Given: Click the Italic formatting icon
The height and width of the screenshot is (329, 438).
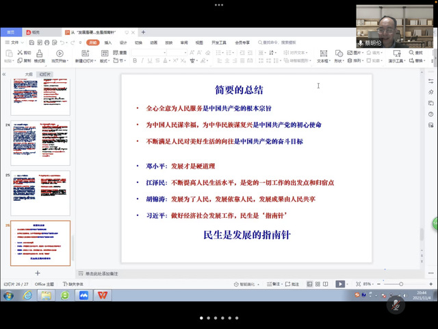Looking at the screenshot, I should point(144,61).
